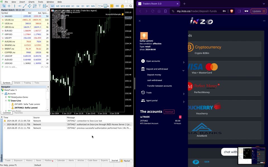268x167 pixels.
Task: Click the AccountInfoSample expert icon on chart
Action: click(x=123, y=14)
